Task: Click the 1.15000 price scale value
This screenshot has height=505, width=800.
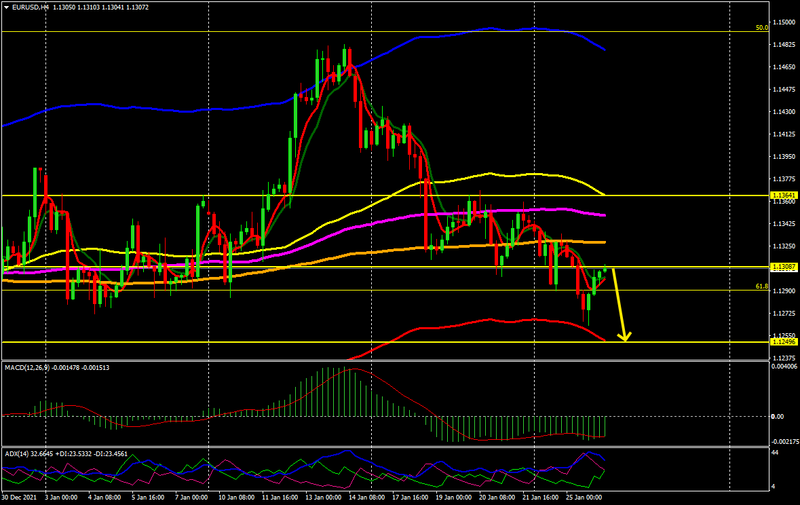Action: click(784, 22)
